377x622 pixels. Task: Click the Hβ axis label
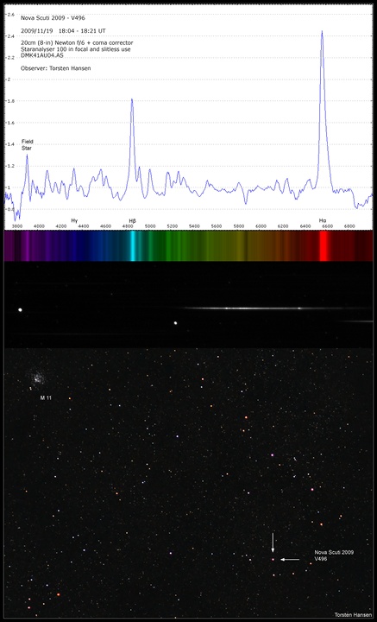point(132,220)
